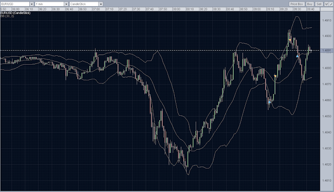Viewport: 334px width, 192px height.
Task: Click inside the 1 min timeframe field
Action: [50, 4]
